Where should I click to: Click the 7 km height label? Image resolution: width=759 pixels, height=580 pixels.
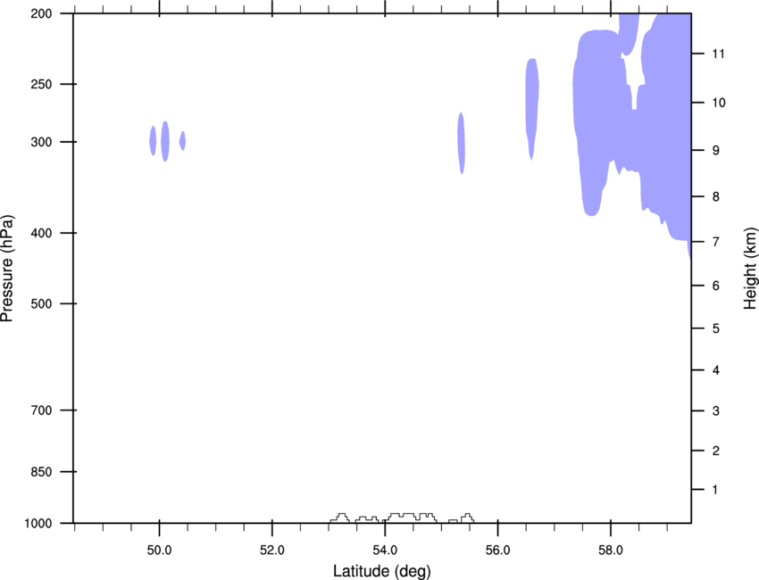(x=716, y=242)
